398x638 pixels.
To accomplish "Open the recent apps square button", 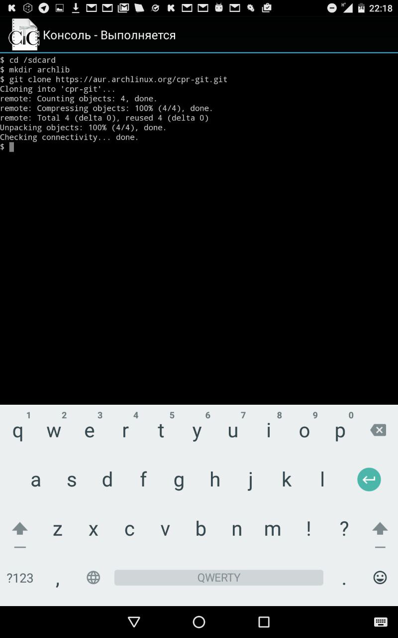I will (264, 622).
